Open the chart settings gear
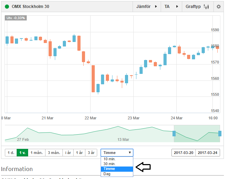The height and width of the screenshot is (179, 227). (x=218, y=7)
